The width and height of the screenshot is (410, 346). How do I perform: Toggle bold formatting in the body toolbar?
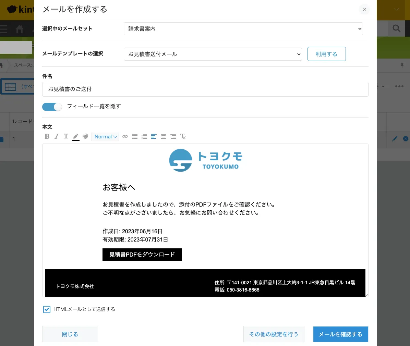click(47, 136)
